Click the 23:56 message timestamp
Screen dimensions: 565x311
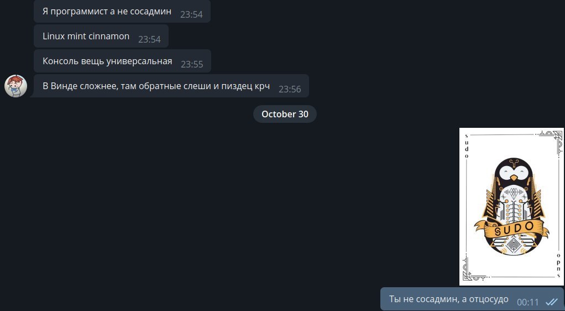coord(290,89)
